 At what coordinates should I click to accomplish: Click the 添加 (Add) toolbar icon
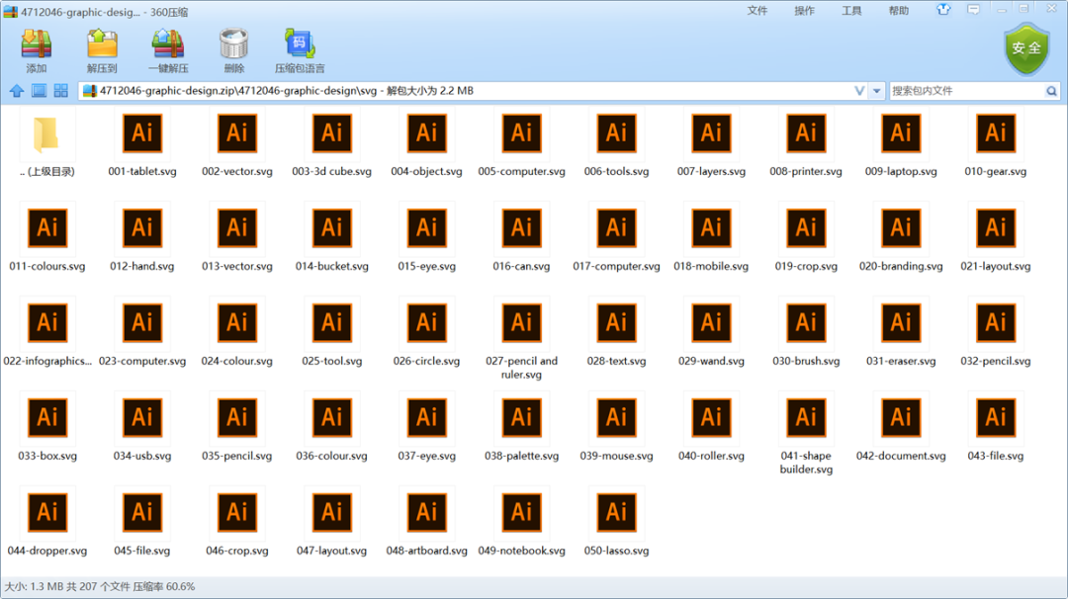(37, 44)
